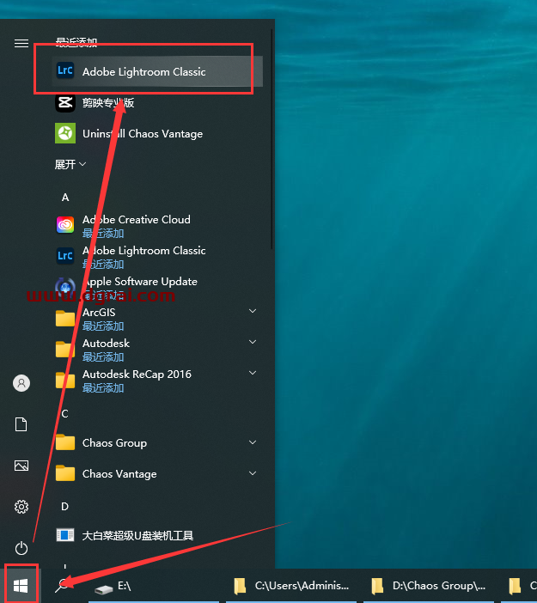
Task: Expand the ArcGIS folder chevron
Action: pos(253,311)
